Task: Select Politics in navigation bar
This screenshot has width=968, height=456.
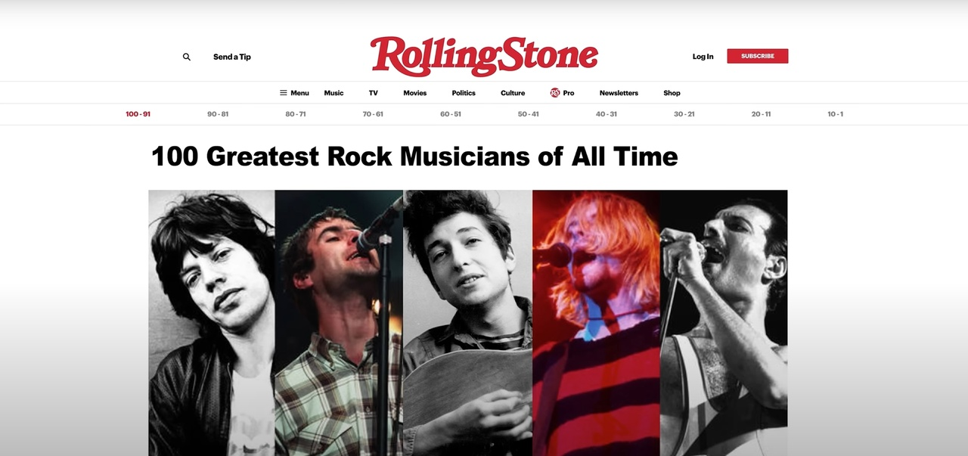Action: pyautogui.click(x=464, y=93)
